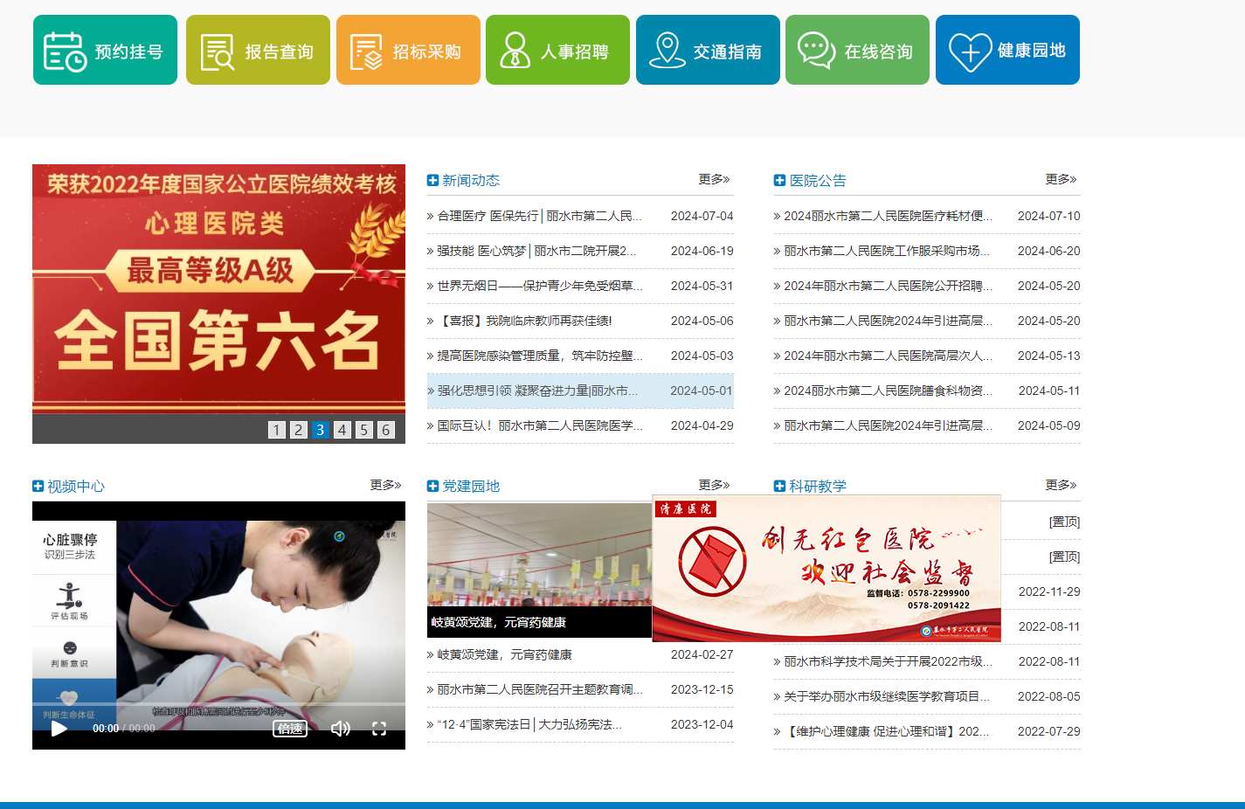The width and height of the screenshot is (1245, 809).
Task: Switch banner to slide 6
Action: (386, 430)
